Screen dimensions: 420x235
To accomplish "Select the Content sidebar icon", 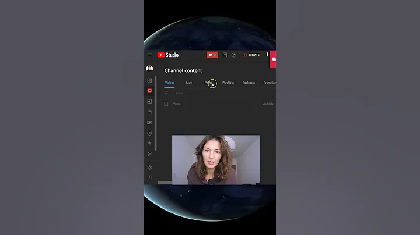I will pyautogui.click(x=149, y=91).
